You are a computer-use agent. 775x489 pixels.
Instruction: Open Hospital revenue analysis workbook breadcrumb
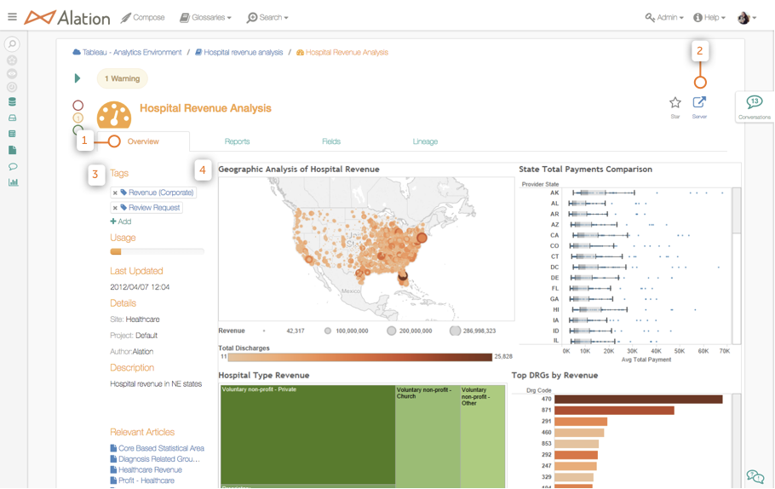click(238, 52)
